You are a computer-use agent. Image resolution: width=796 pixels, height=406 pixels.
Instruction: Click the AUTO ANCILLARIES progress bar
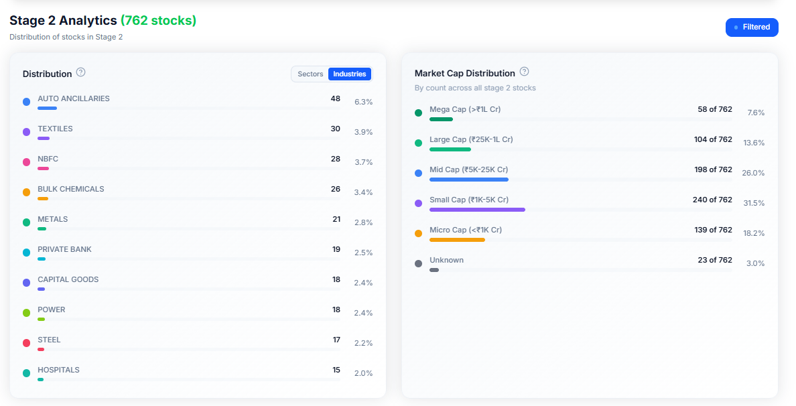click(x=189, y=108)
